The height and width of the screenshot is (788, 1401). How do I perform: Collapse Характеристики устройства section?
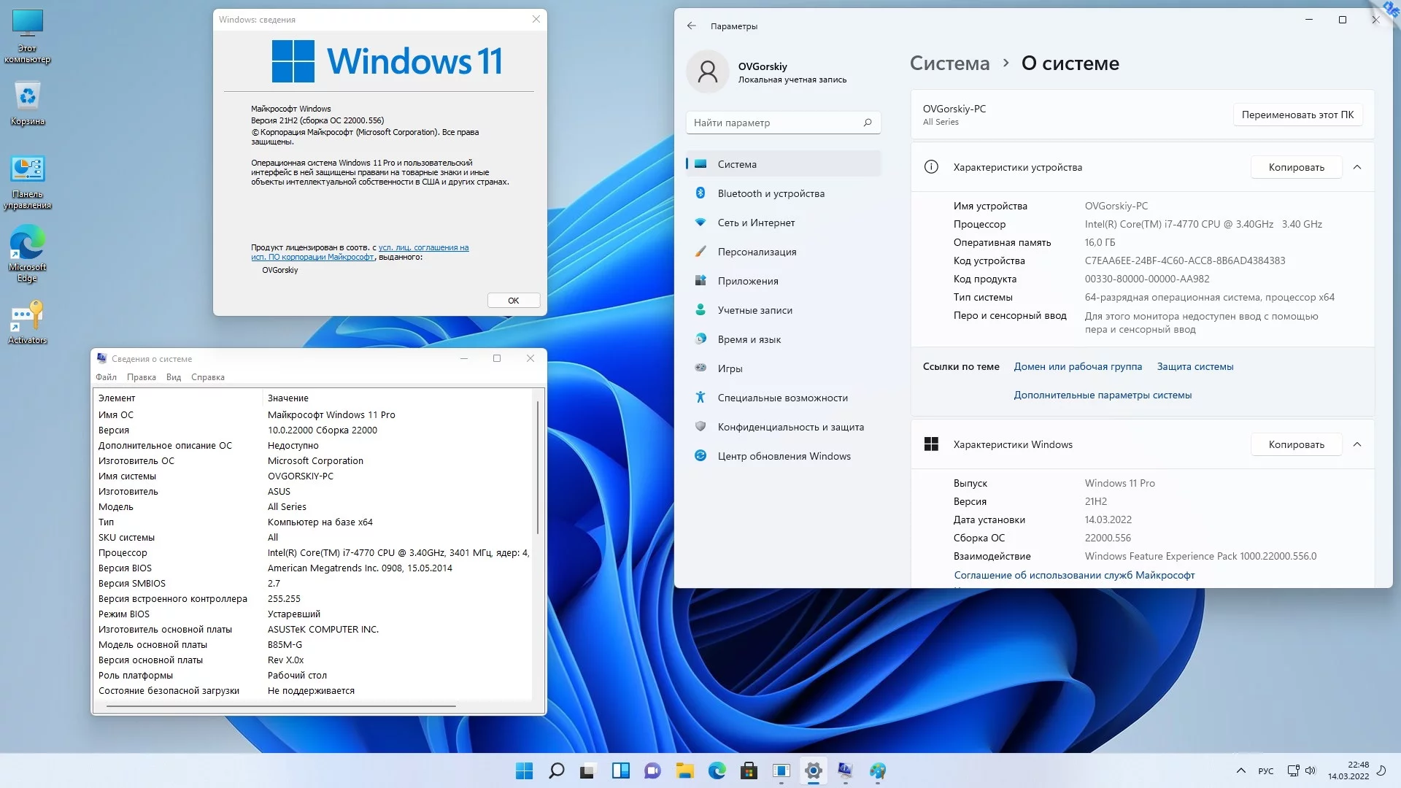[1356, 167]
